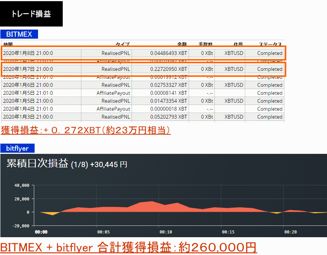The height and width of the screenshot is (255, 327).
Task: Click the 00:20 marker on chart axis
Action: tap(290, 232)
